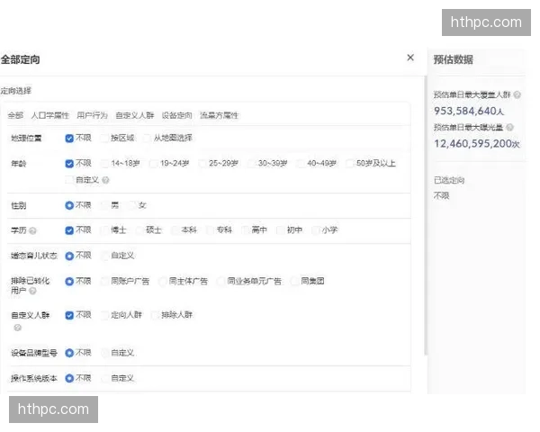Choose 女 for 性别
The image size is (540, 432).
(x=132, y=205)
